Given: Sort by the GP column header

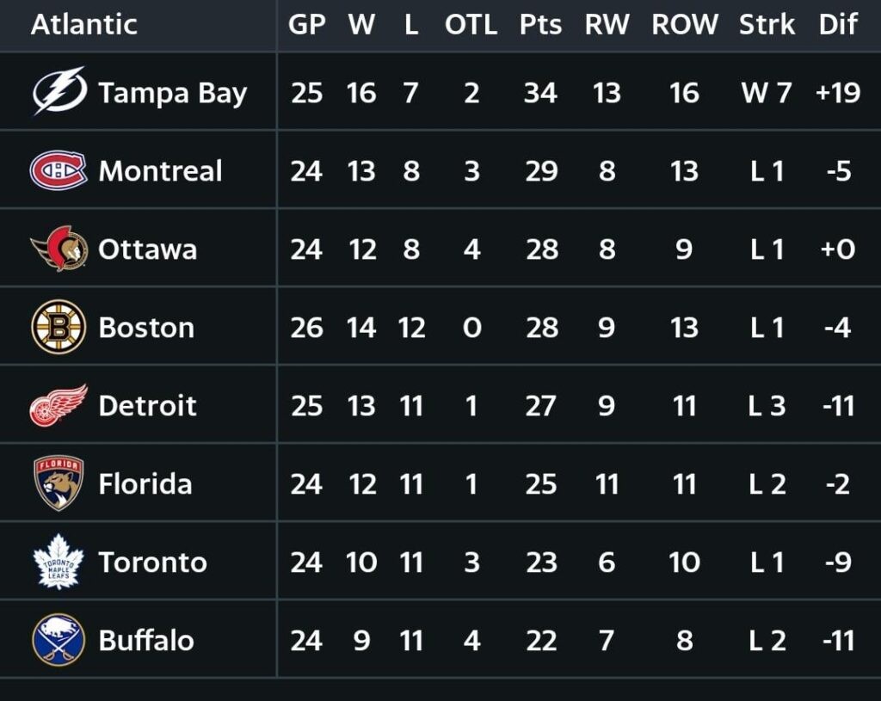Looking at the screenshot, I should tap(306, 25).
